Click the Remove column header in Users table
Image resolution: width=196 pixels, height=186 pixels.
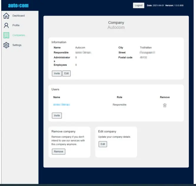click(x=165, y=97)
